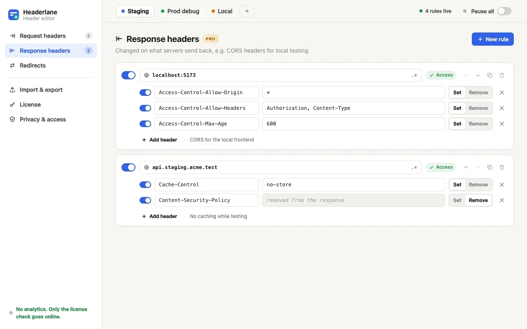Click the Headerlane app logo icon
Screen dimensions: 527x329
click(14, 15)
